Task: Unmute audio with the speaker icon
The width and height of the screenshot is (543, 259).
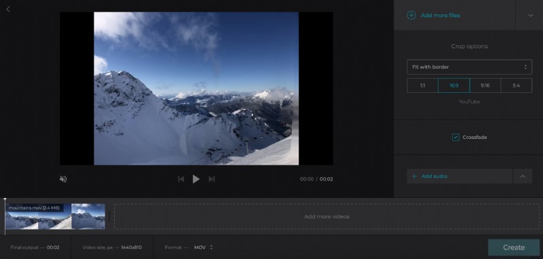Action: pos(63,179)
